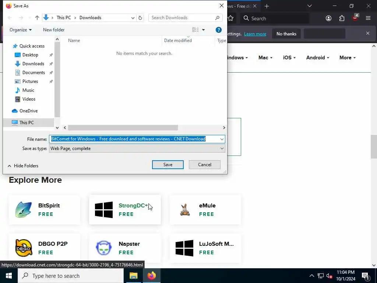Click the New folder button

54,30
